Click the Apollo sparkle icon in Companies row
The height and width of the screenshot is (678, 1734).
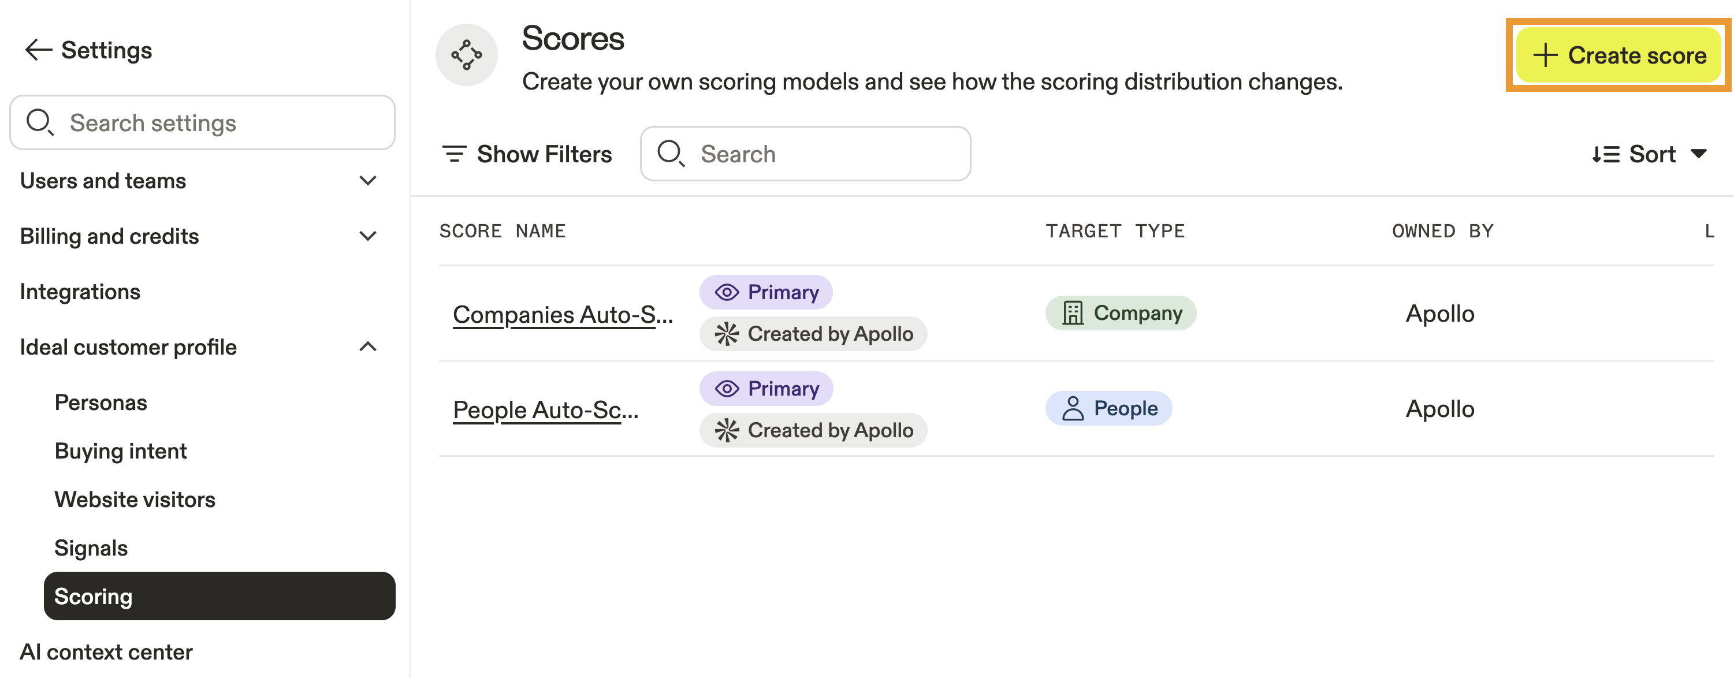[727, 334]
